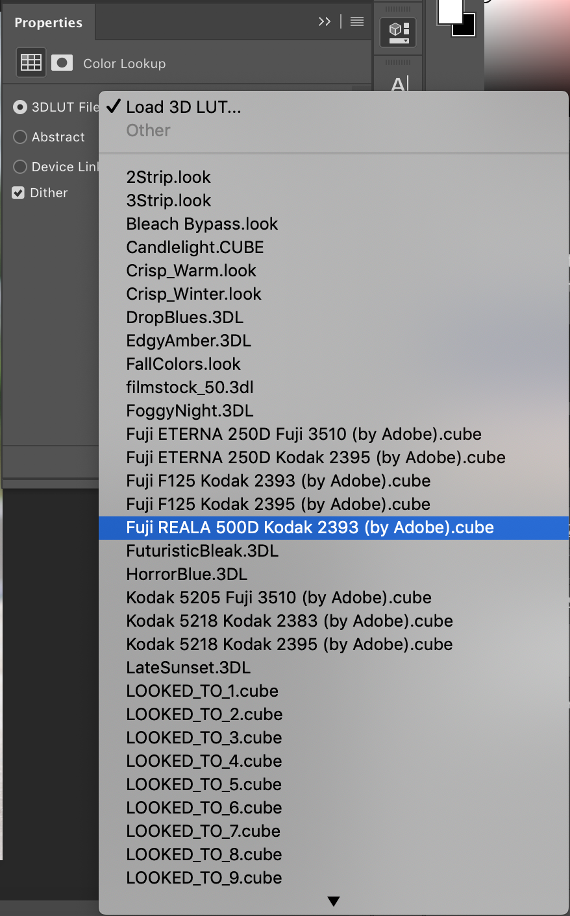
Task: Click the layer mask icon
Action: pos(62,62)
